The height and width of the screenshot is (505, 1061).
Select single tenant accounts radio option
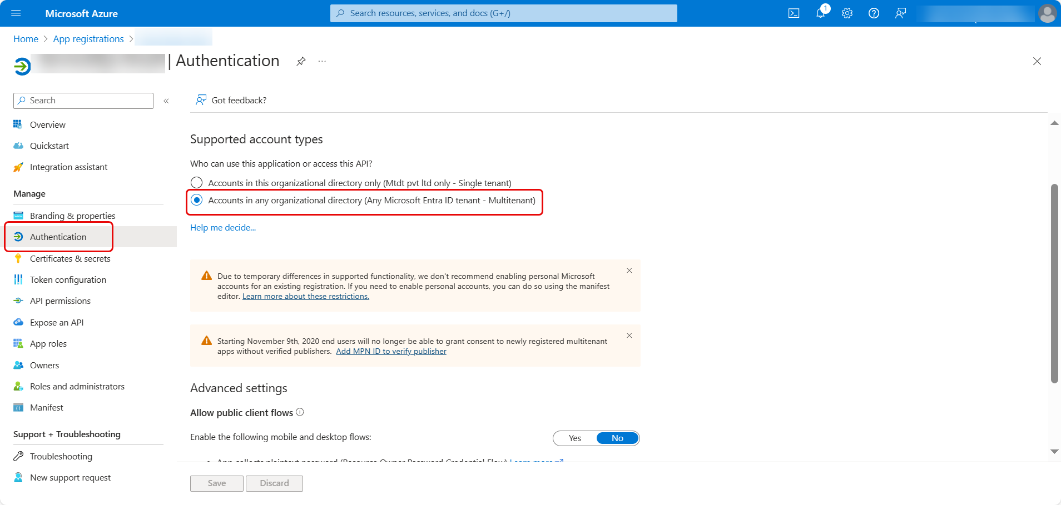coord(197,183)
